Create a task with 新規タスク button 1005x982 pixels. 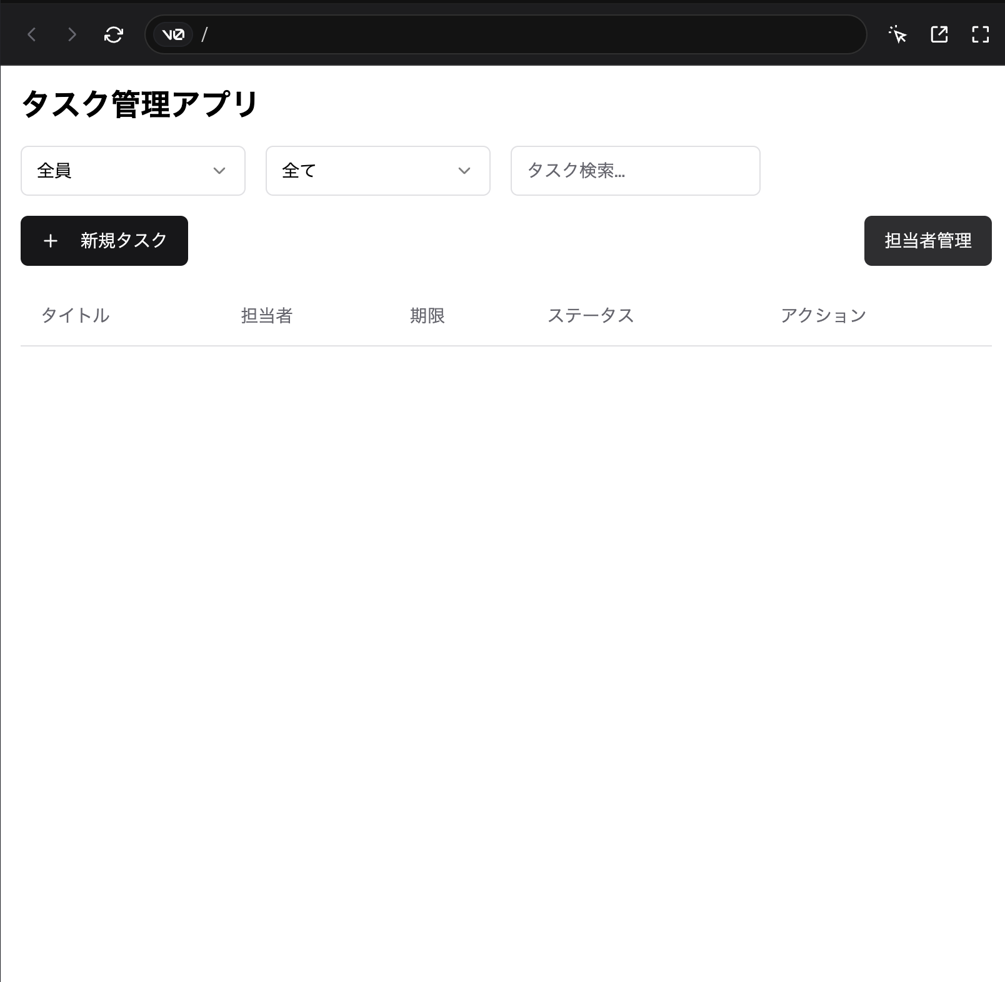click(x=104, y=241)
